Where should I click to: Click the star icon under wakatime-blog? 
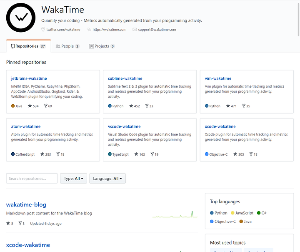click(8, 223)
